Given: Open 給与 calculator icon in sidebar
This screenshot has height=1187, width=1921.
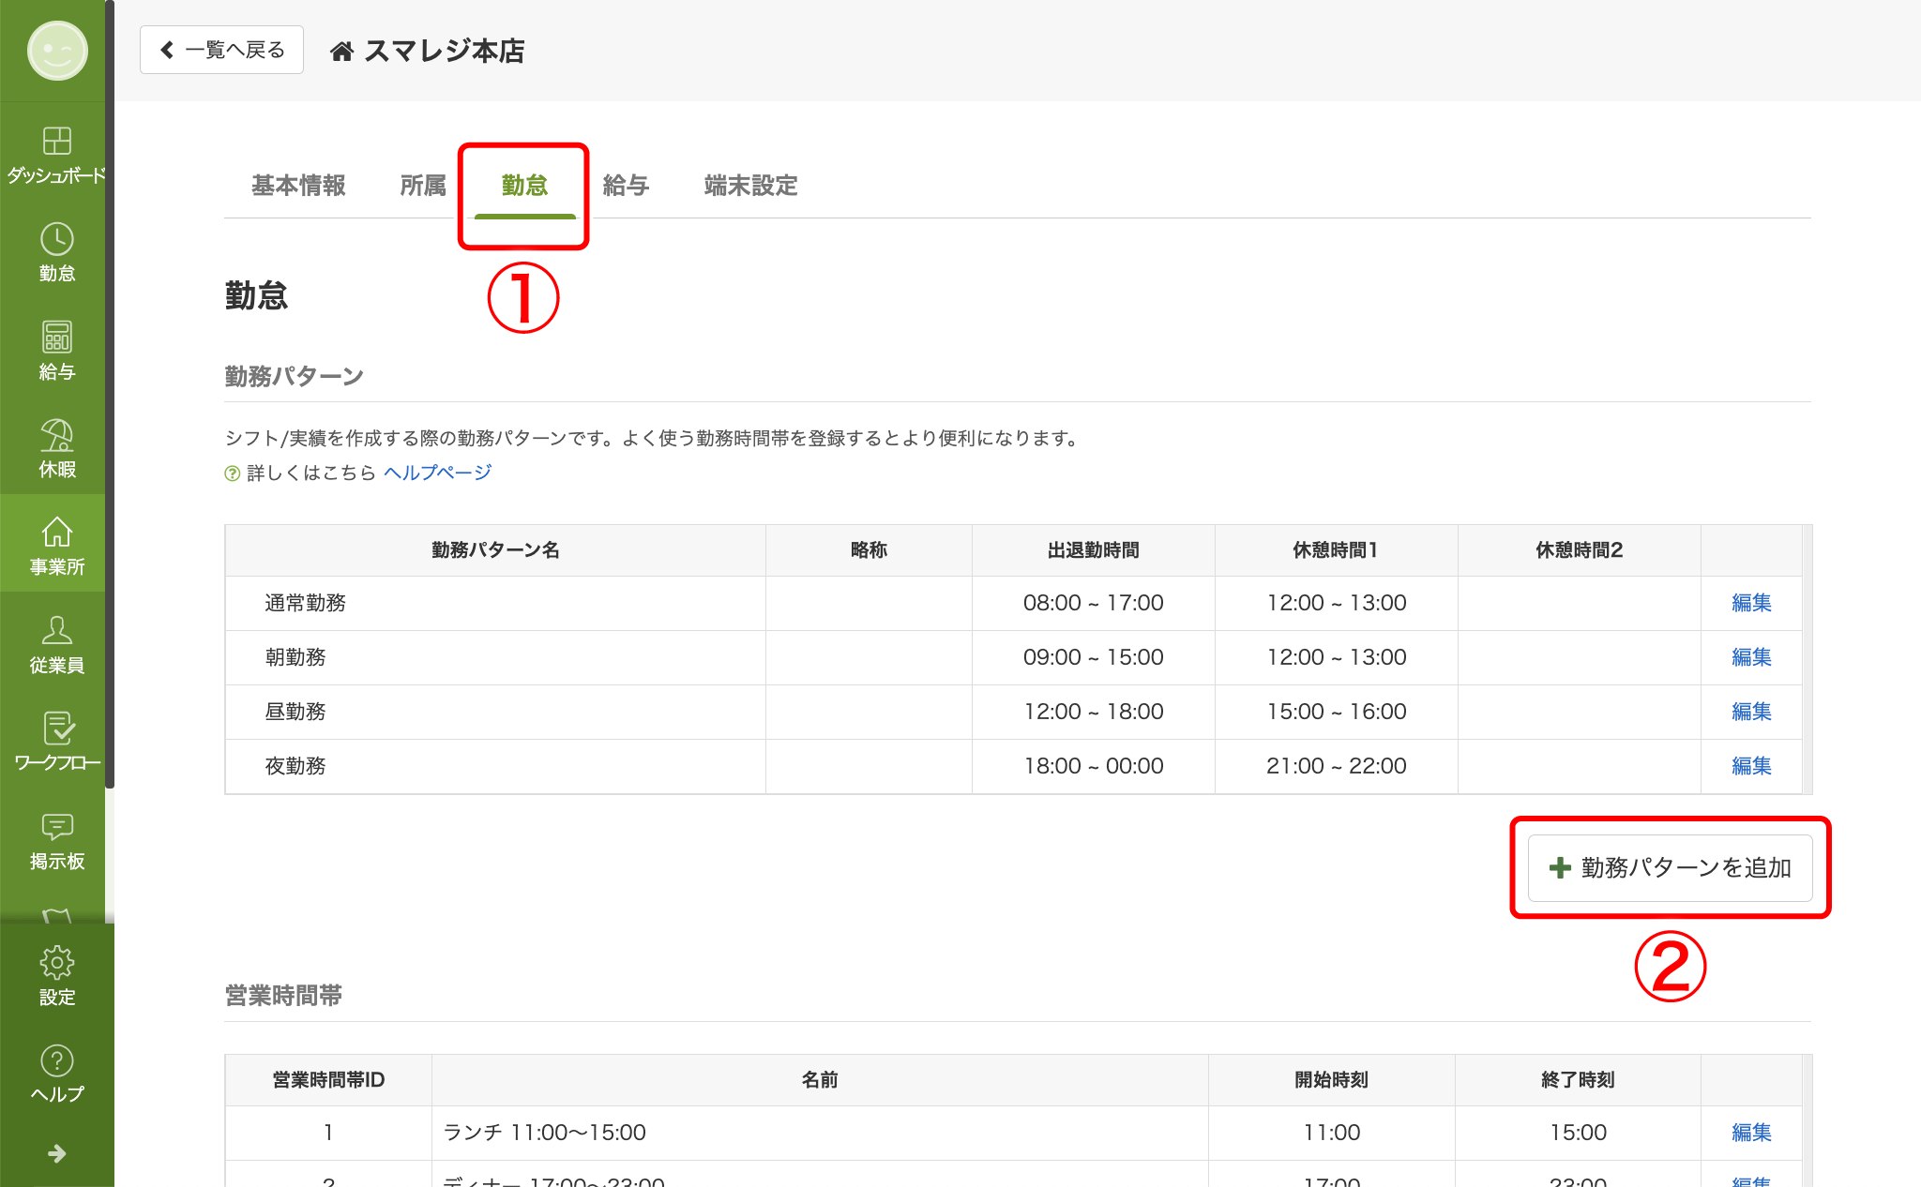Looking at the screenshot, I should [56, 338].
